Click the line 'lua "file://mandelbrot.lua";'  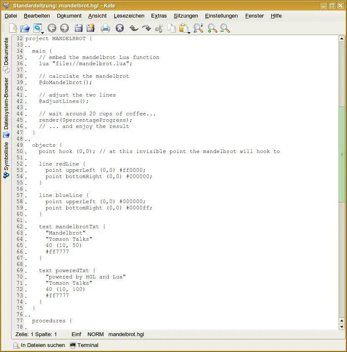pyautogui.click(x=86, y=64)
